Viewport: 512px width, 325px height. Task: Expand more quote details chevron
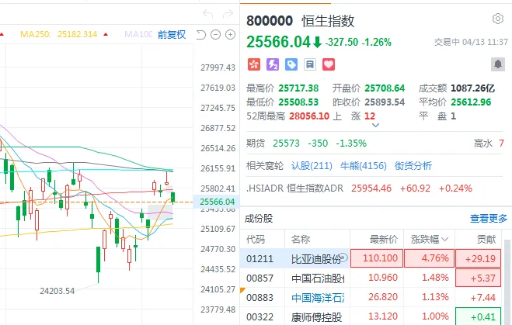375,125
